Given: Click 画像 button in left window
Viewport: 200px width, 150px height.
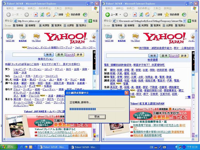Looking at the screenshot, I should [60, 55].
